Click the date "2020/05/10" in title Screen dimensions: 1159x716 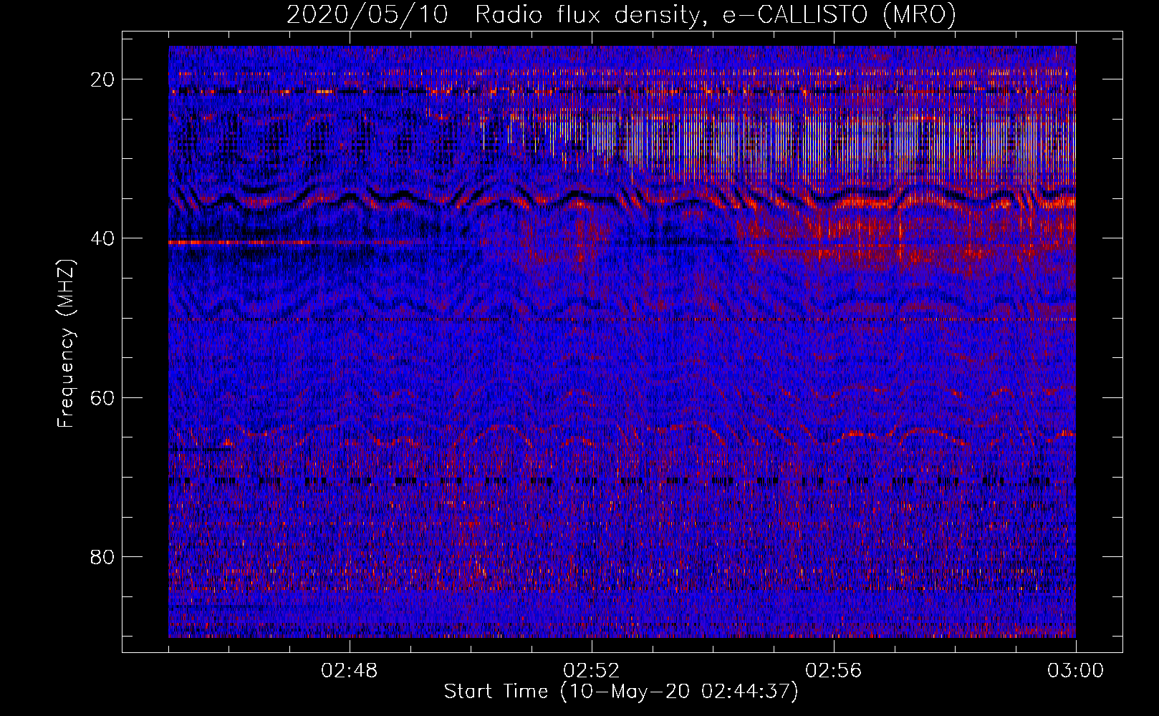coord(367,15)
